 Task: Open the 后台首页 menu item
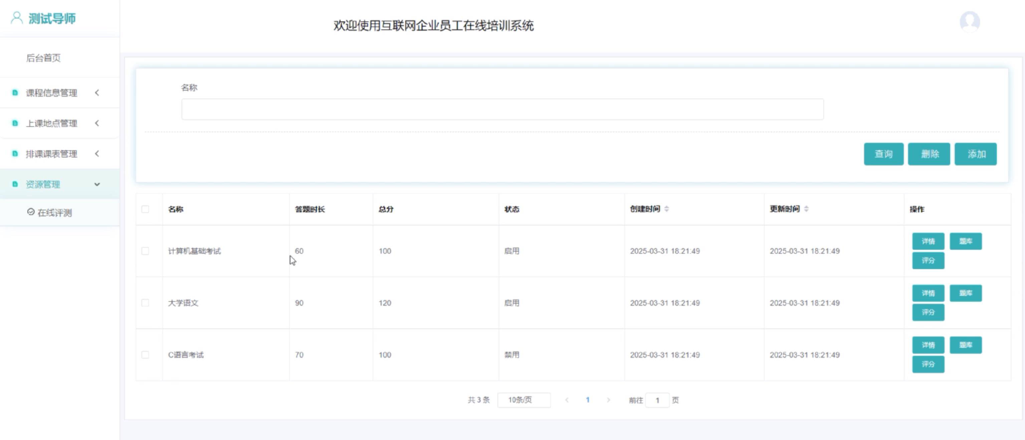coord(43,58)
